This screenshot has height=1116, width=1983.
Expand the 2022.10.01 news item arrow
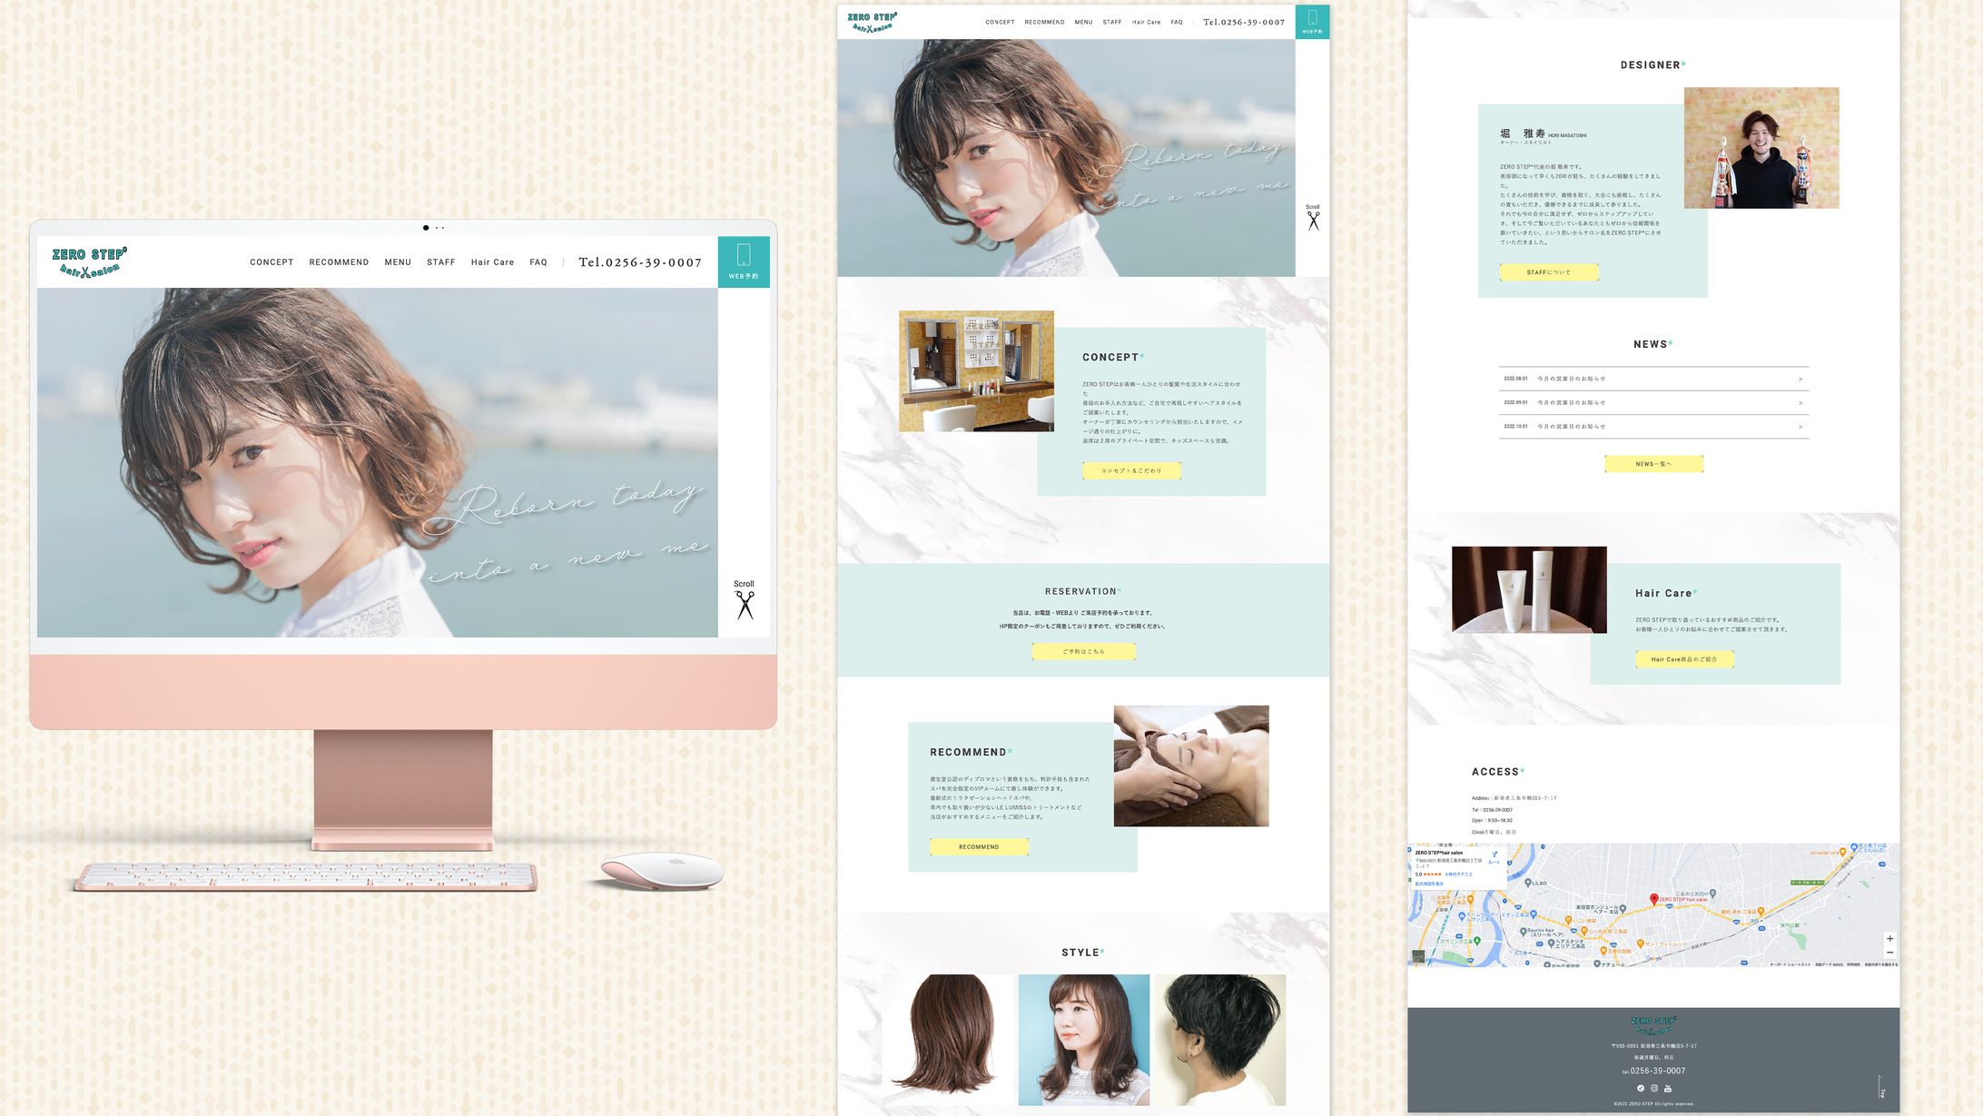tap(1800, 426)
